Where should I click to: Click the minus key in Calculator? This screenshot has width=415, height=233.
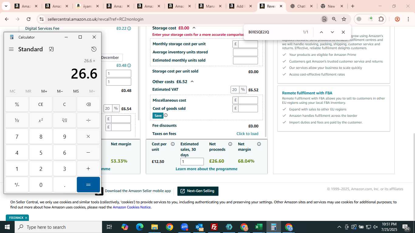88,153
